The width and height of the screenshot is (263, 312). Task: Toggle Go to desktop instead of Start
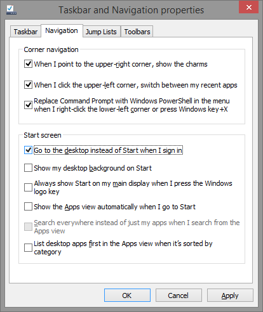coord(28,150)
